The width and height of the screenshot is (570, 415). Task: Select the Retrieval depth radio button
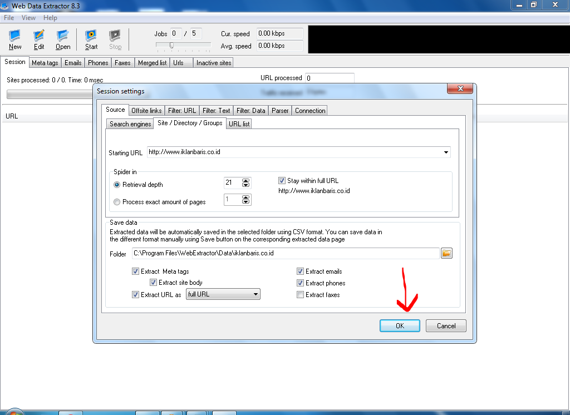pyautogui.click(x=117, y=185)
